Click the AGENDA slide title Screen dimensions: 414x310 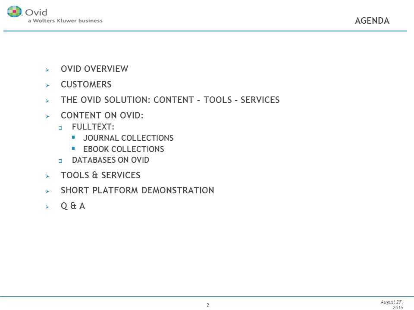point(372,21)
